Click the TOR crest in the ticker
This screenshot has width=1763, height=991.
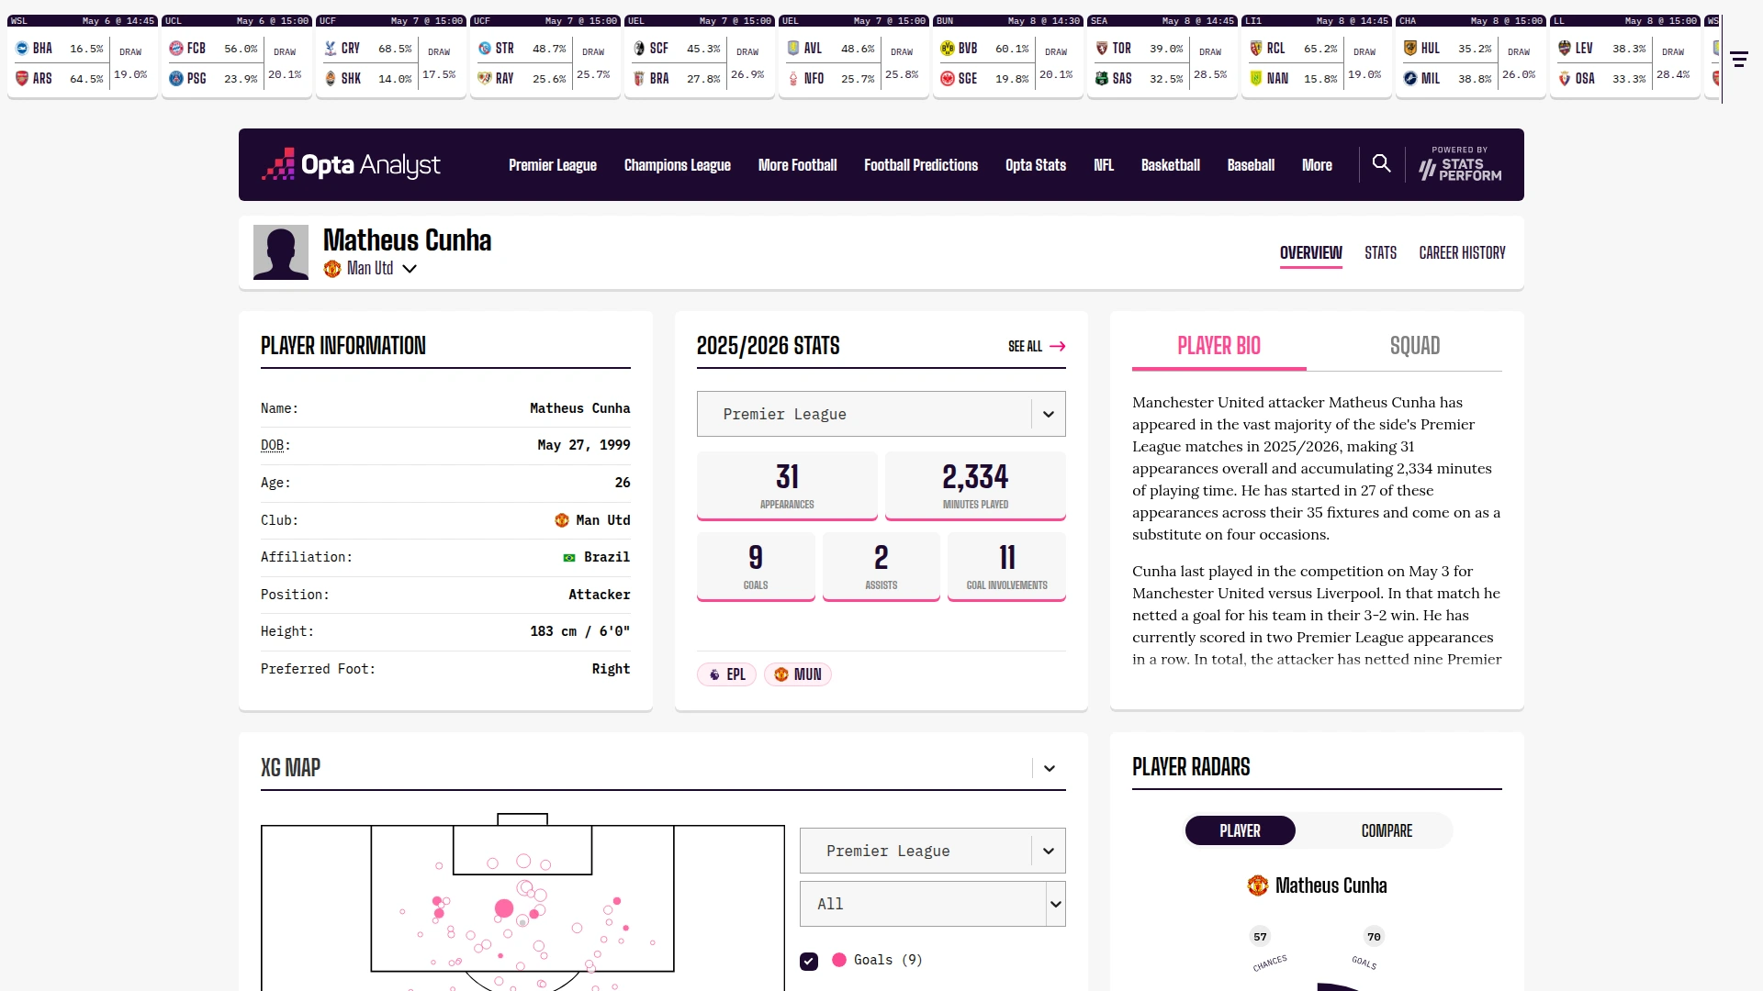[x=1102, y=49]
